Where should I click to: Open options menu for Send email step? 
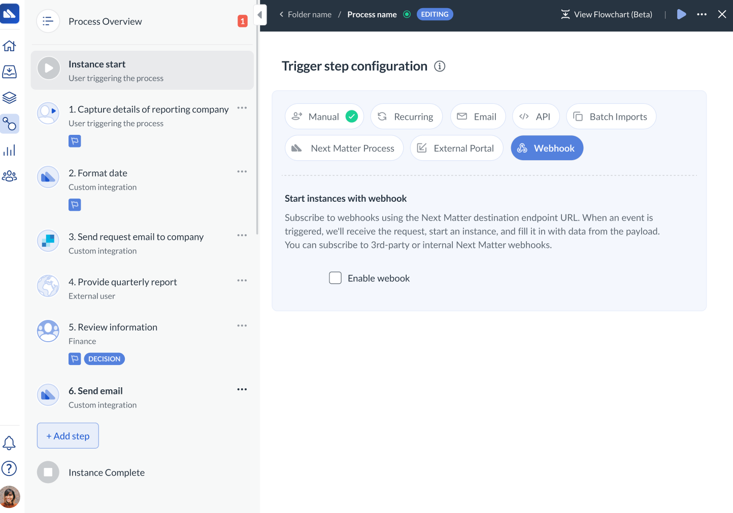click(x=242, y=389)
